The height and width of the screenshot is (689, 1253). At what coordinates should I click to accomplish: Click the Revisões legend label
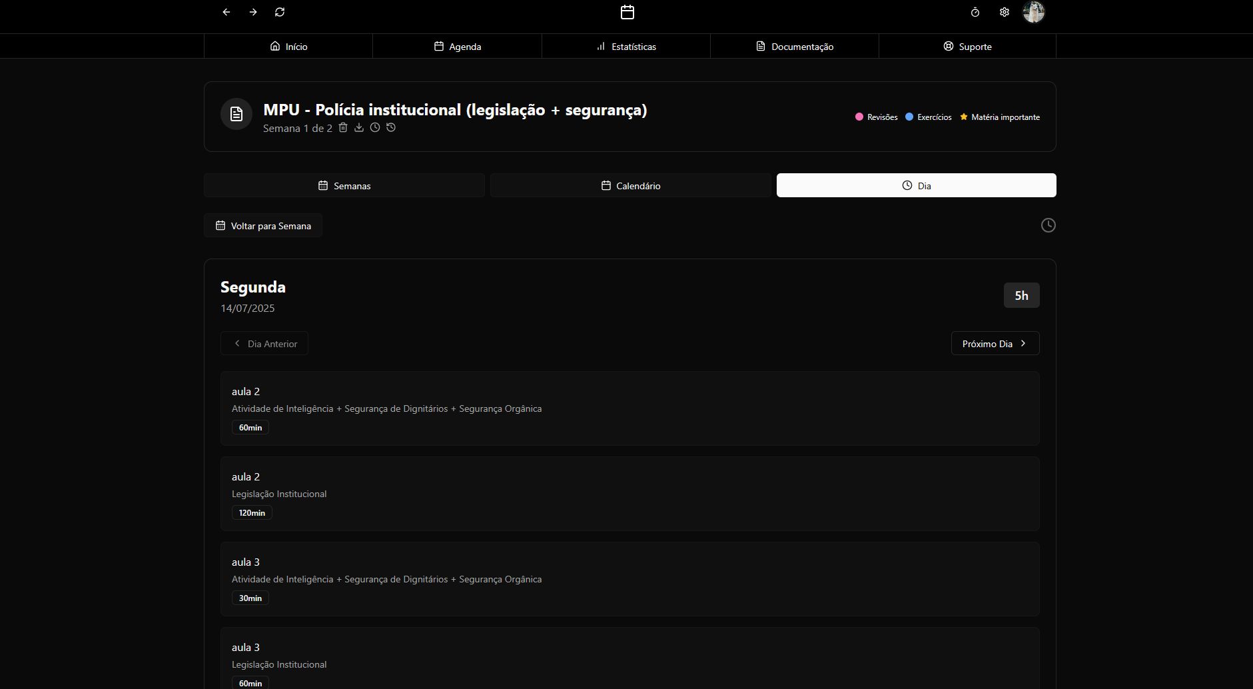[883, 117]
